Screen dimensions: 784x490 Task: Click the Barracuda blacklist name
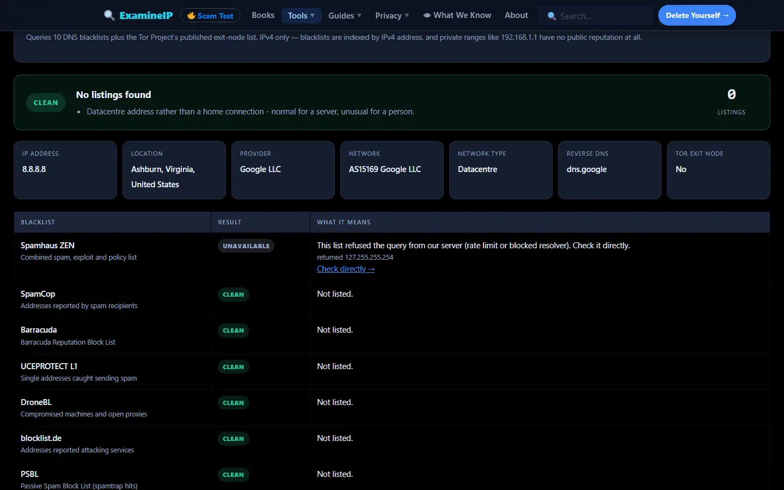[x=39, y=330]
